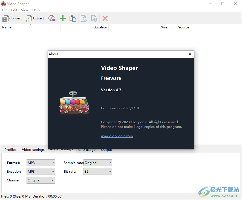Open the Encoder dropdown
Image resolution: width=242 pixels, height=200 pixels.
coord(41,172)
